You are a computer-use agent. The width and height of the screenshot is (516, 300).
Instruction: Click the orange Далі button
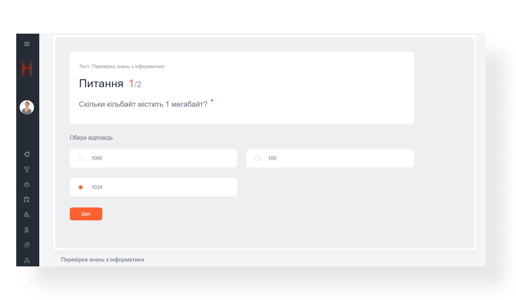click(x=86, y=214)
